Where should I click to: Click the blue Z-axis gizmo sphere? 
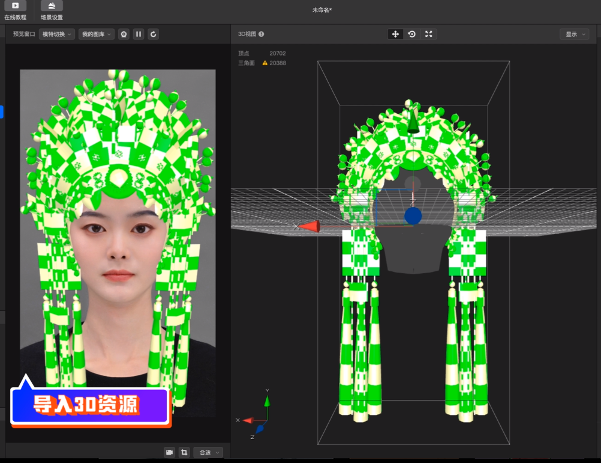[413, 216]
